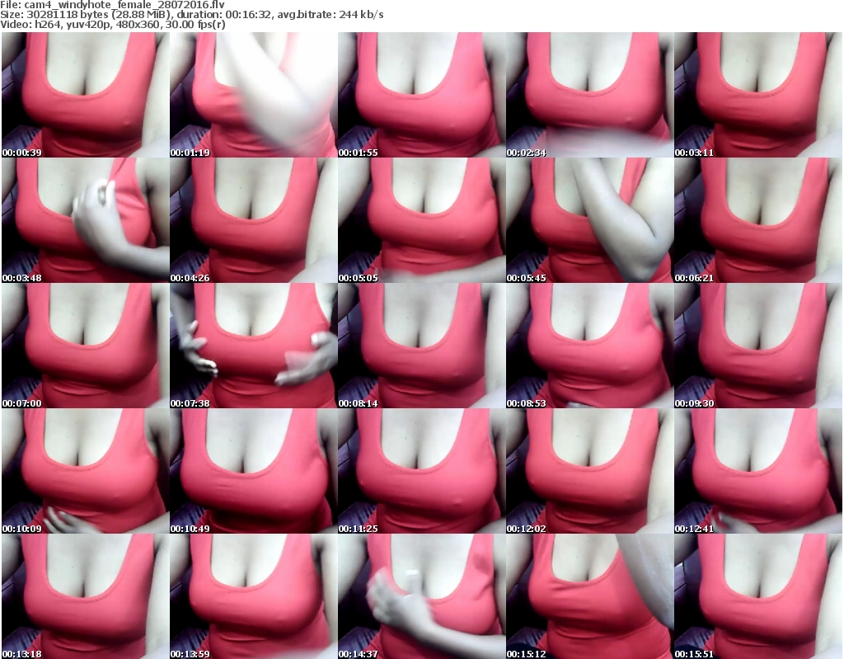Screen dimensions: 844x659
Task: Open the frame at 00:02:34
Action: click(590, 95)
